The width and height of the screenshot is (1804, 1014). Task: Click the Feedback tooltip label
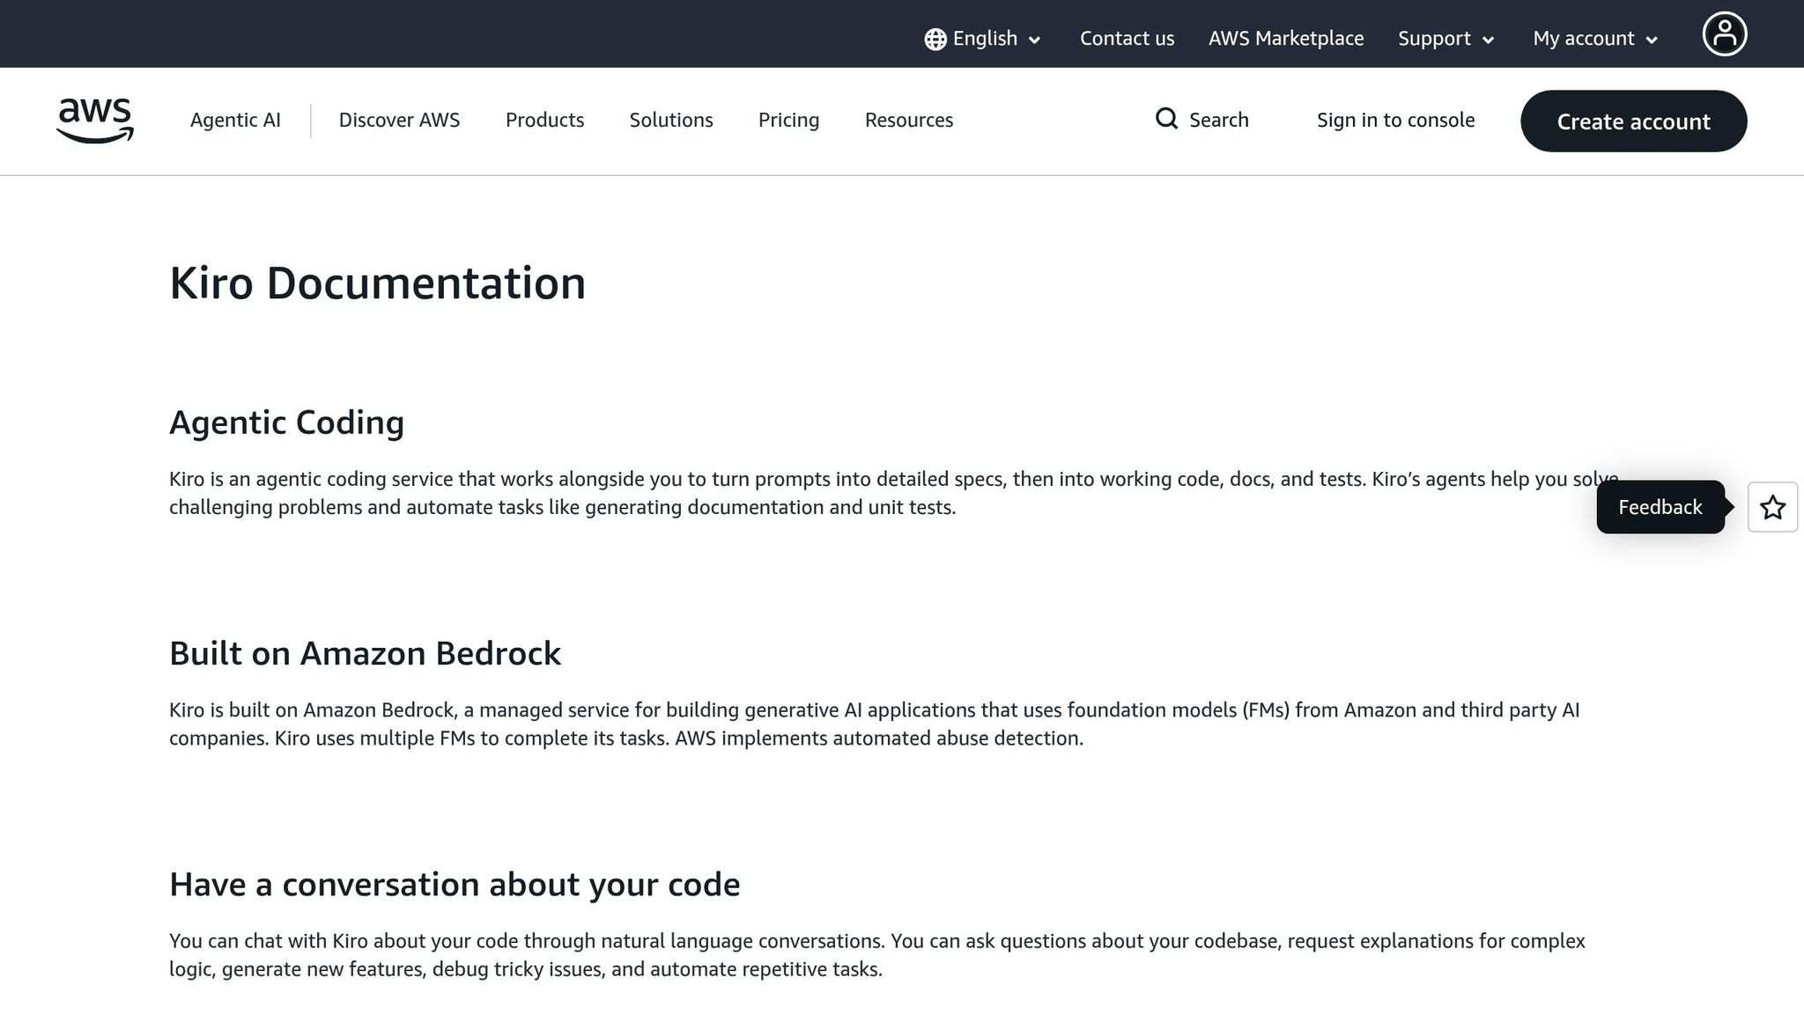pos(1660,507)
